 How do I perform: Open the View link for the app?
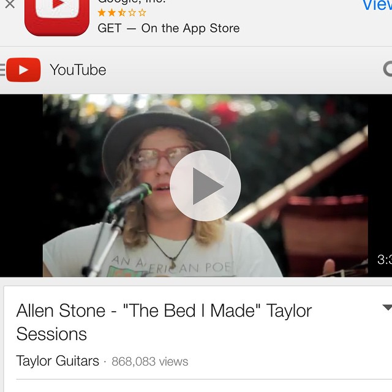click(377, 5)
